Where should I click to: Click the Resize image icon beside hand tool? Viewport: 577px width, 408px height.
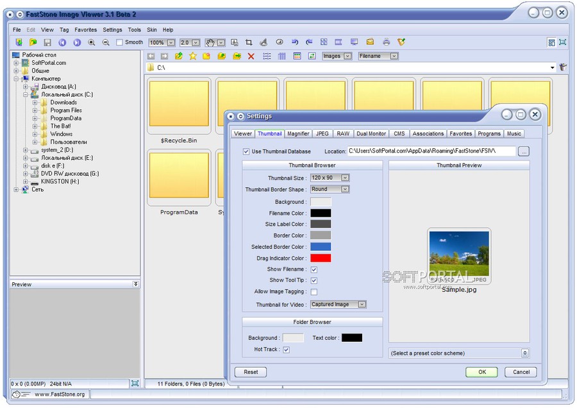coord(235,42)
